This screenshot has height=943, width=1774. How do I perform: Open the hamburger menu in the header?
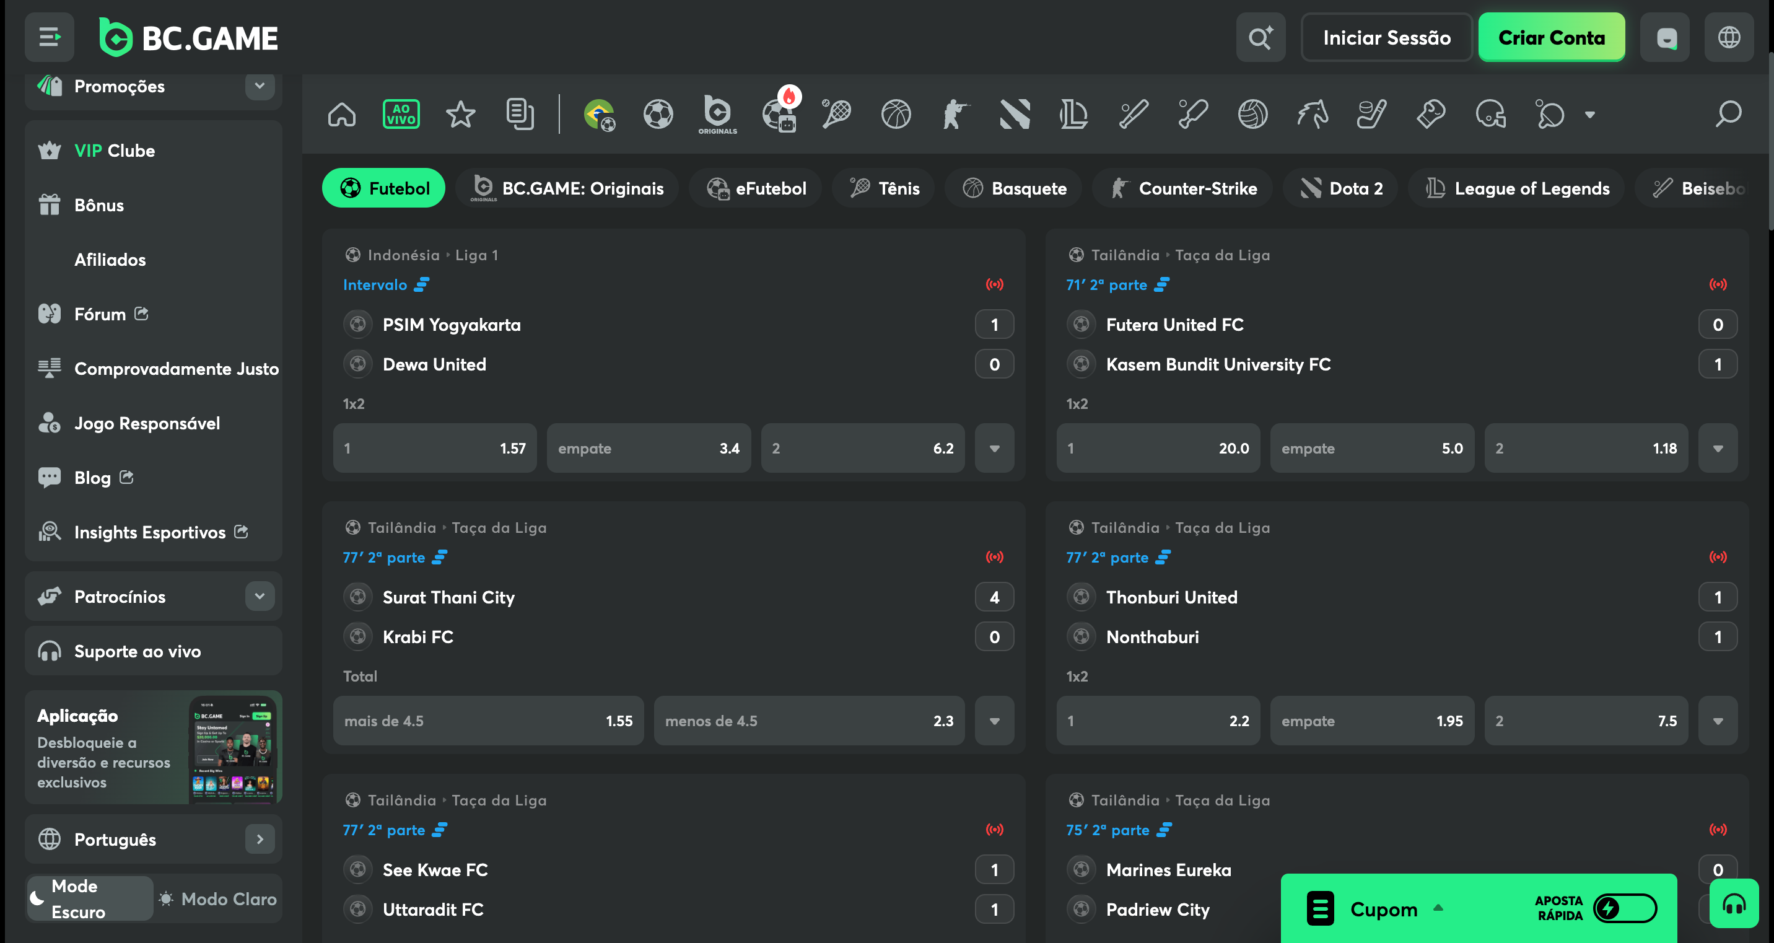pos(49,37)
